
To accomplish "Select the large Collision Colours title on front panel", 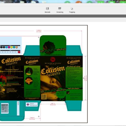I will click(53, 71).
